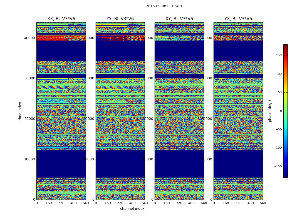The image size is (292, 222).
Task: Click the YY plot x-axis tick 320
Action: (x=120, y=203)
